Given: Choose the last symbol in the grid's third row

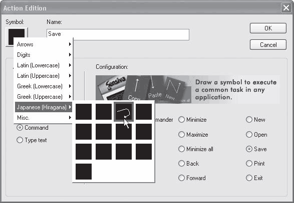Looking at the screenshot, I should click(x=144, y=152).
